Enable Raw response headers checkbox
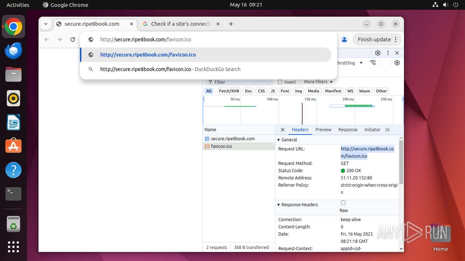The width and height of the screenshot is (465, 261). [343, 203]
